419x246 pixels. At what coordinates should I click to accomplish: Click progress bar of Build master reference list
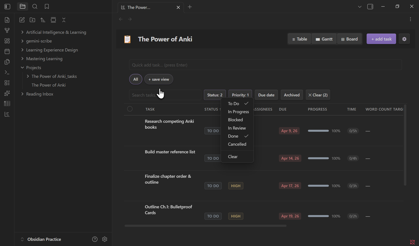pos(318,158)
